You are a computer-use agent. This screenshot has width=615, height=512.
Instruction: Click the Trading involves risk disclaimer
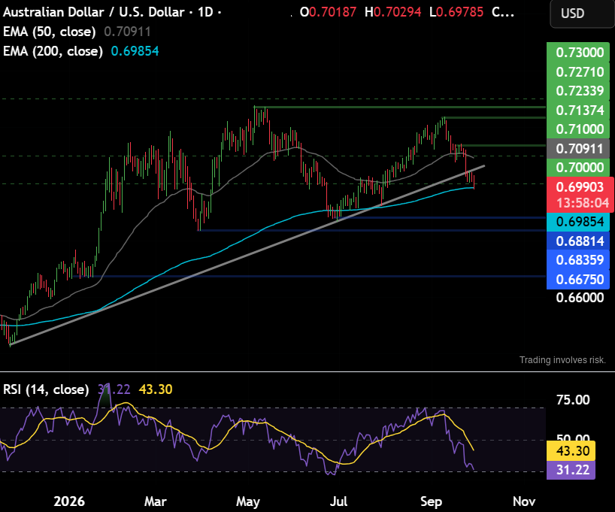click(562, 360)
